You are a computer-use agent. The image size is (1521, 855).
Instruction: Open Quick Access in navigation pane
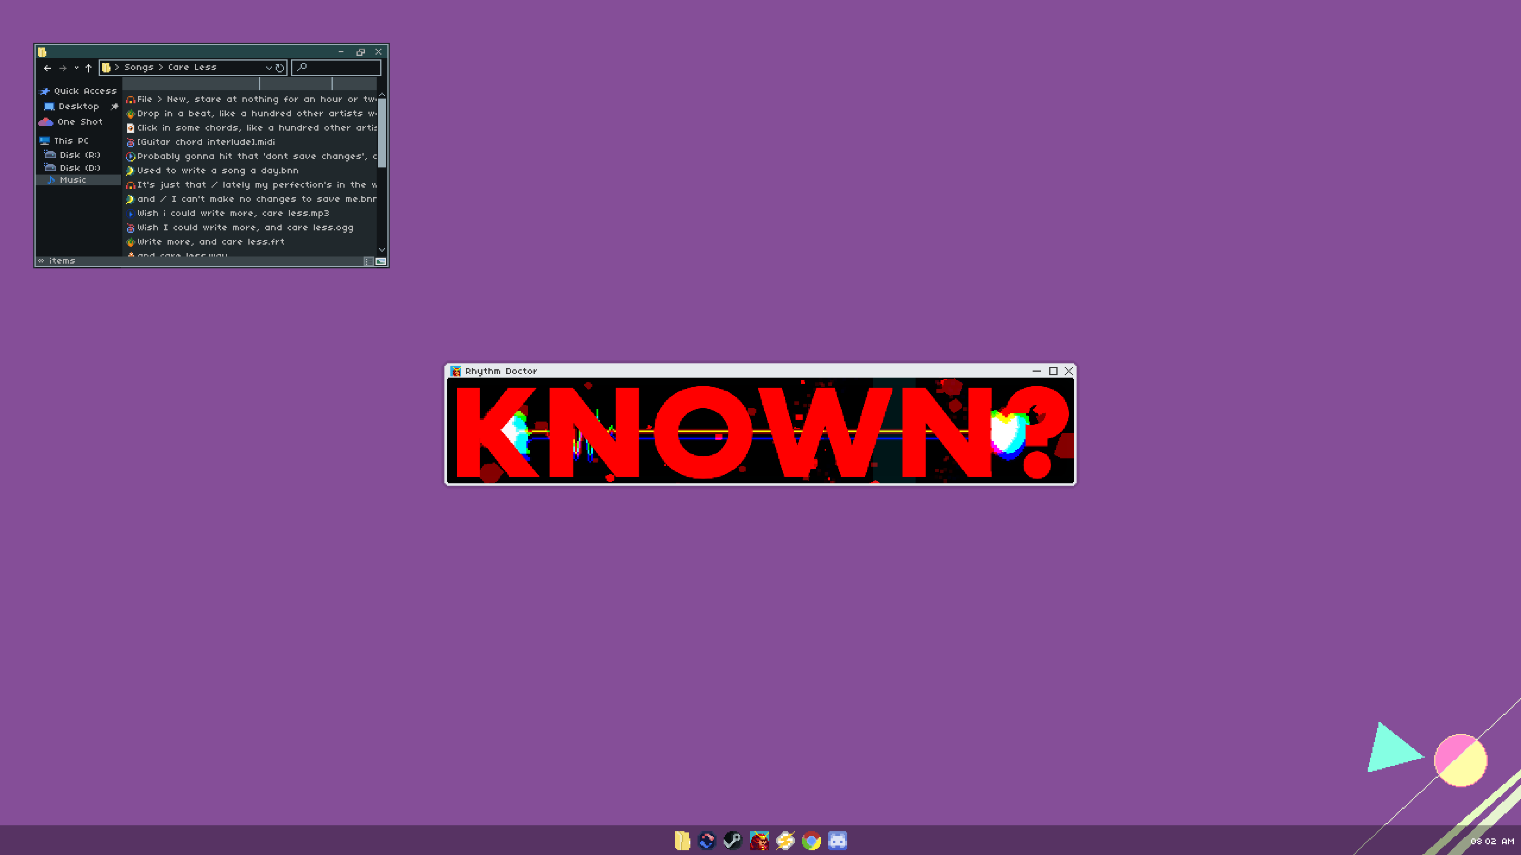(x=84, y=91)
